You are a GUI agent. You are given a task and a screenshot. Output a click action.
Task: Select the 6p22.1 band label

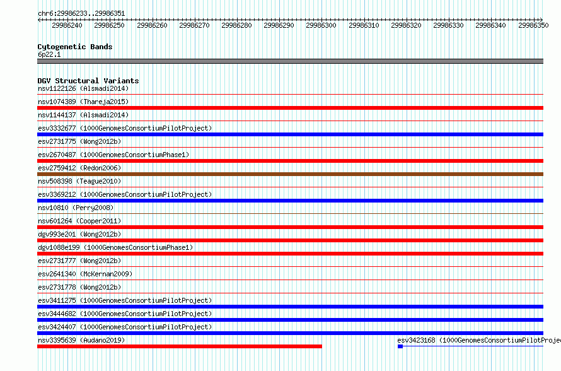coord(49,54)
